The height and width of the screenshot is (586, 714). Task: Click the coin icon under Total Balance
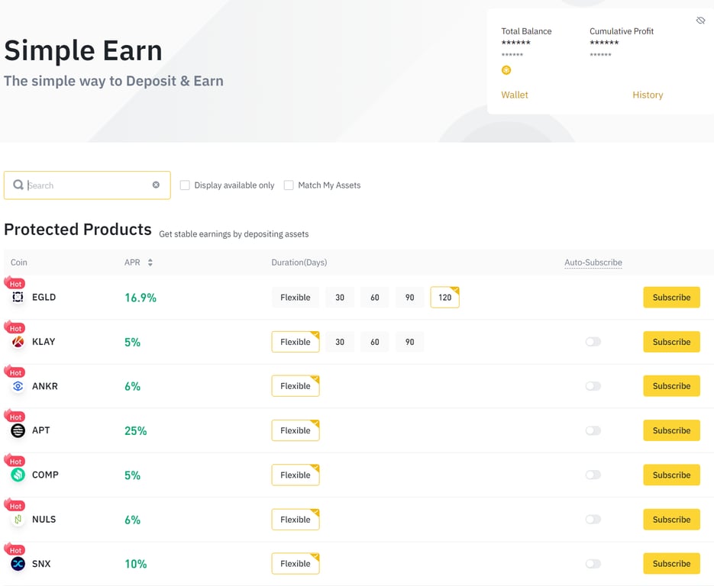click(506, 69)
